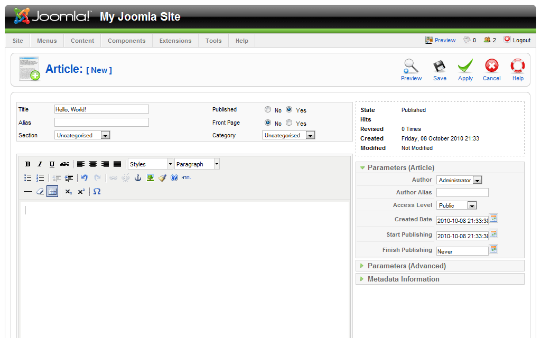
Task: Insert a special character with Omega icon
Action: (x=97, y=192)
